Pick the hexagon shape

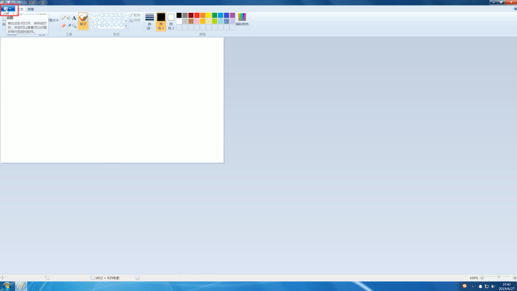107,20
